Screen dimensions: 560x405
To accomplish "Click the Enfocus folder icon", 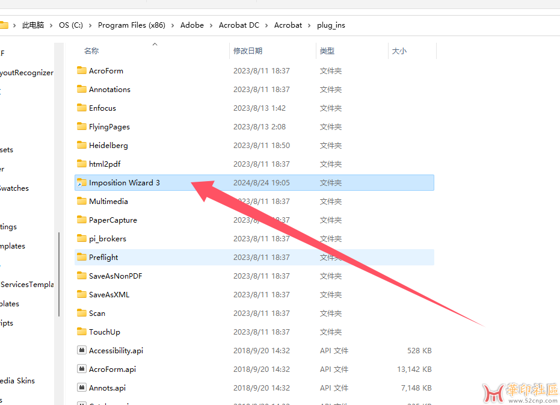I will [82, 108].
